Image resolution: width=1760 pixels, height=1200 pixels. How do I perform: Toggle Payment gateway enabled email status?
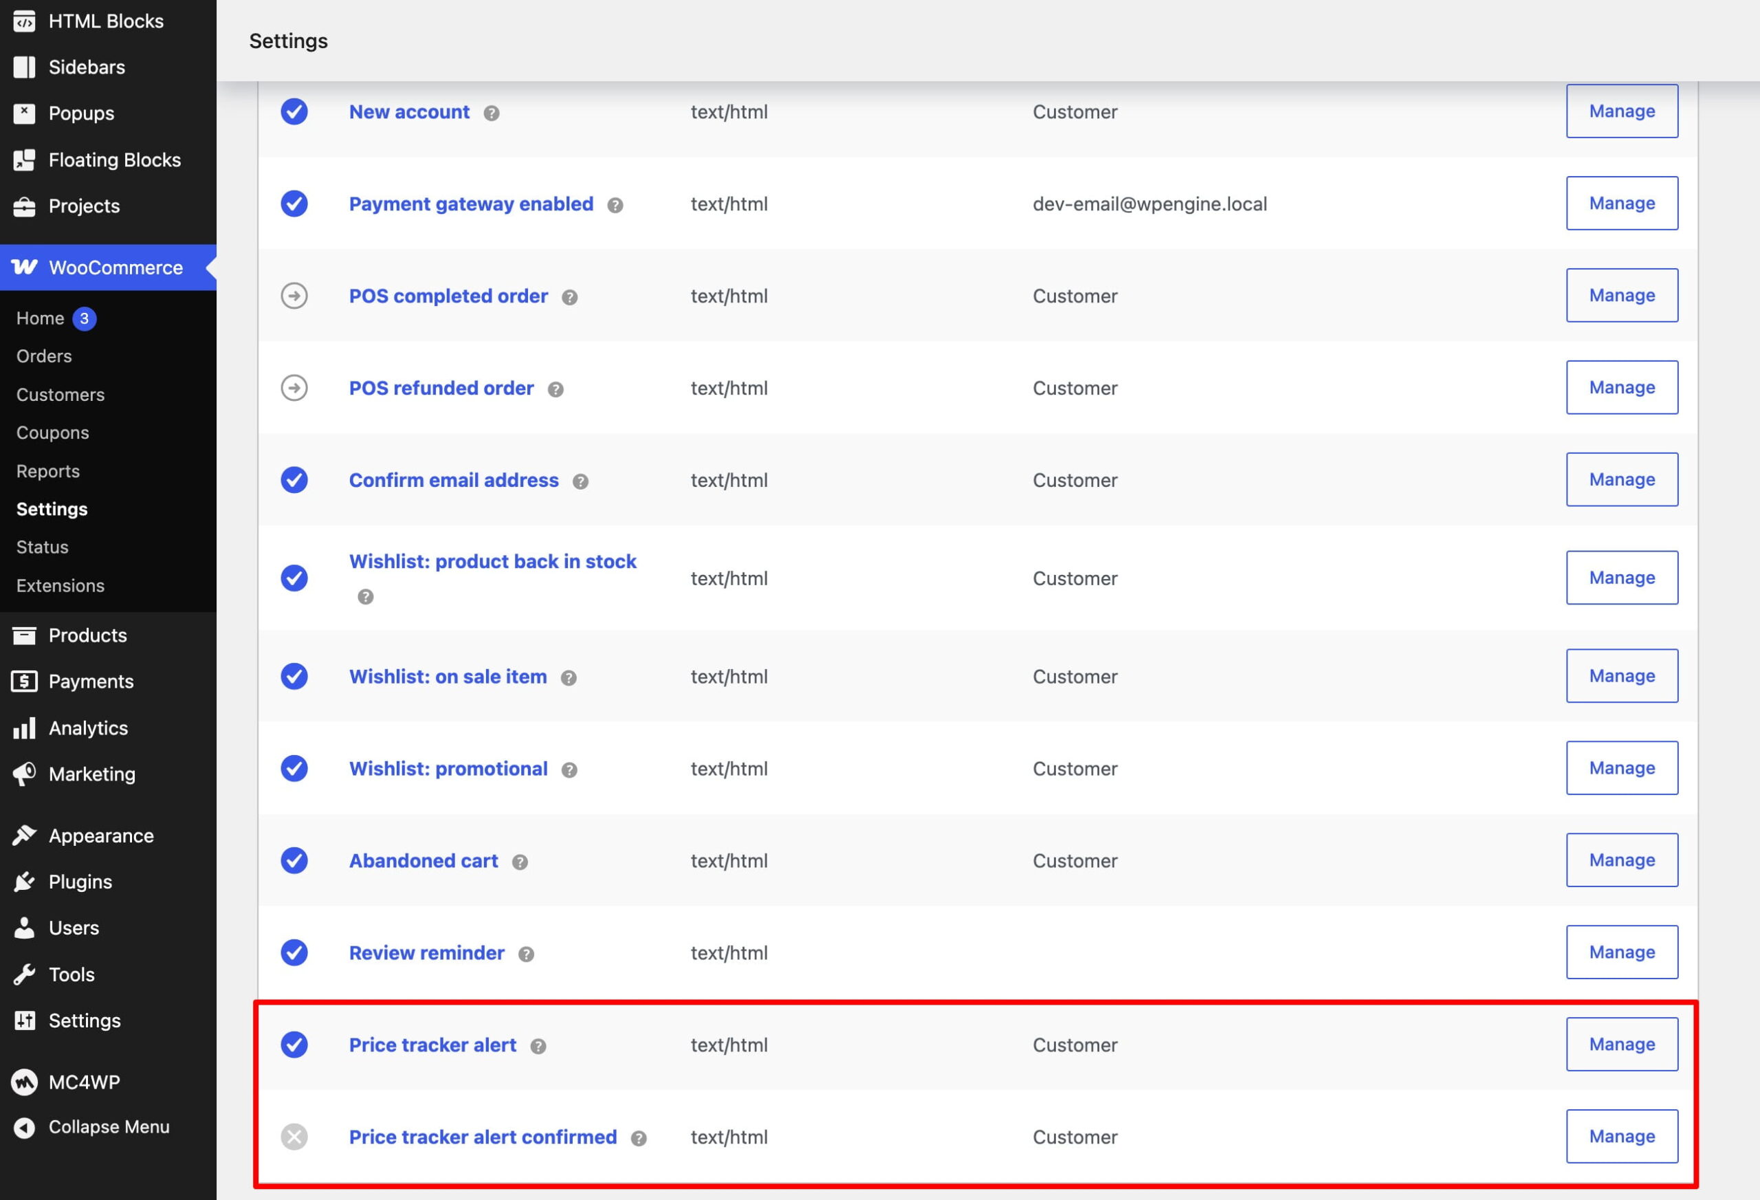(294, 204)
